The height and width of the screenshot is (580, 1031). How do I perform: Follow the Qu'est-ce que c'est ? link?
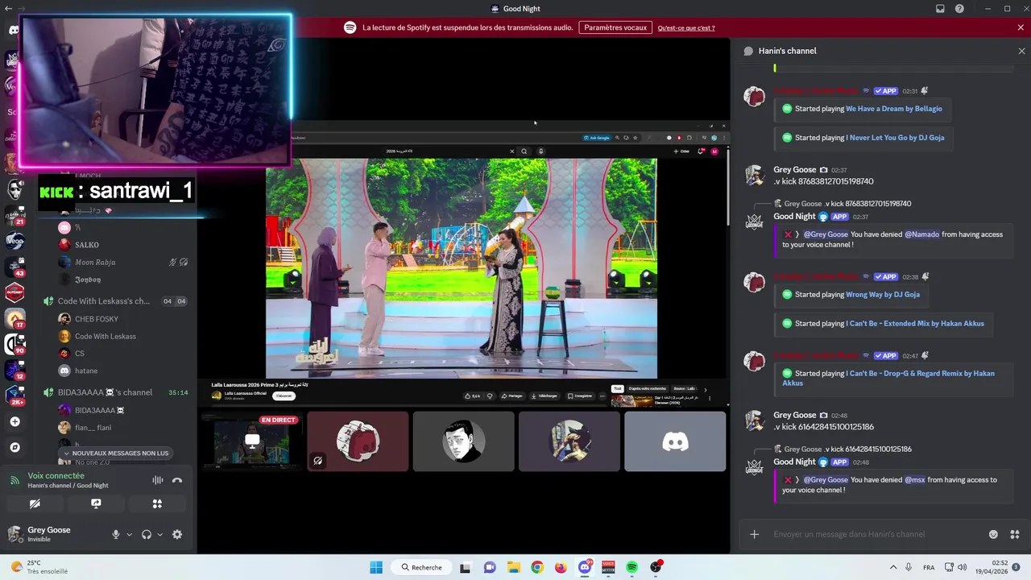(686, 27)
